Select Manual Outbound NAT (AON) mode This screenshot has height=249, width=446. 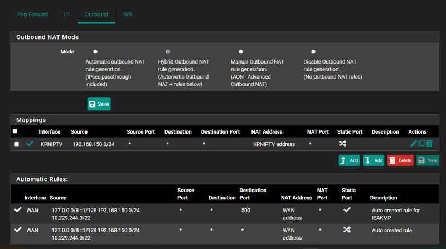click(241, 52)
